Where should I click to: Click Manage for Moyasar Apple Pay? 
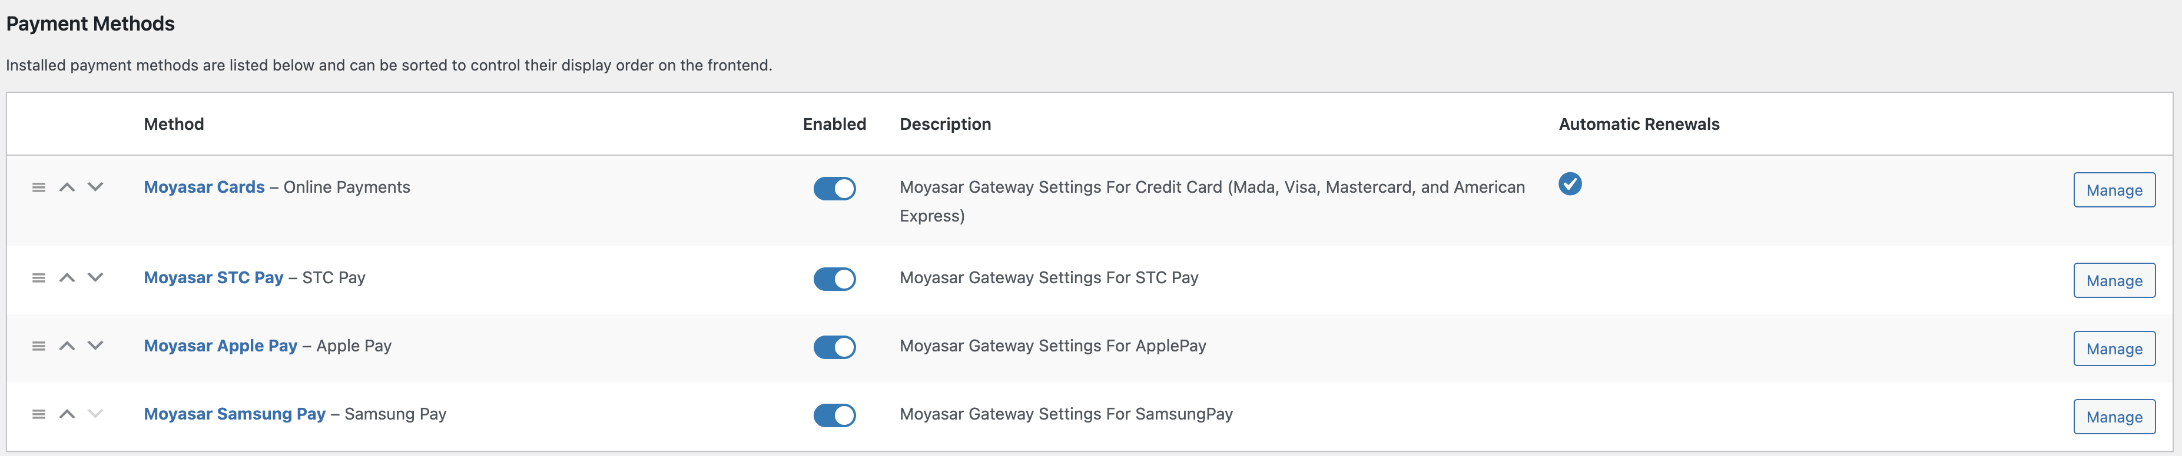[x=2113, y=348]
